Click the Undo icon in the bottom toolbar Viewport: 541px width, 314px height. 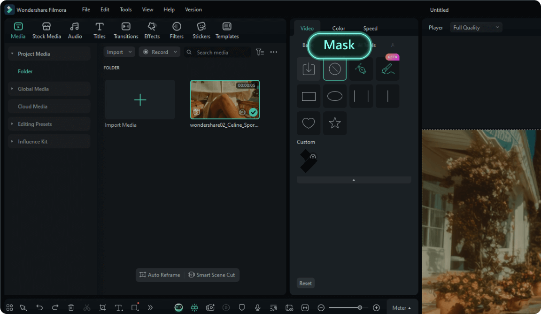tap(39, 307)
